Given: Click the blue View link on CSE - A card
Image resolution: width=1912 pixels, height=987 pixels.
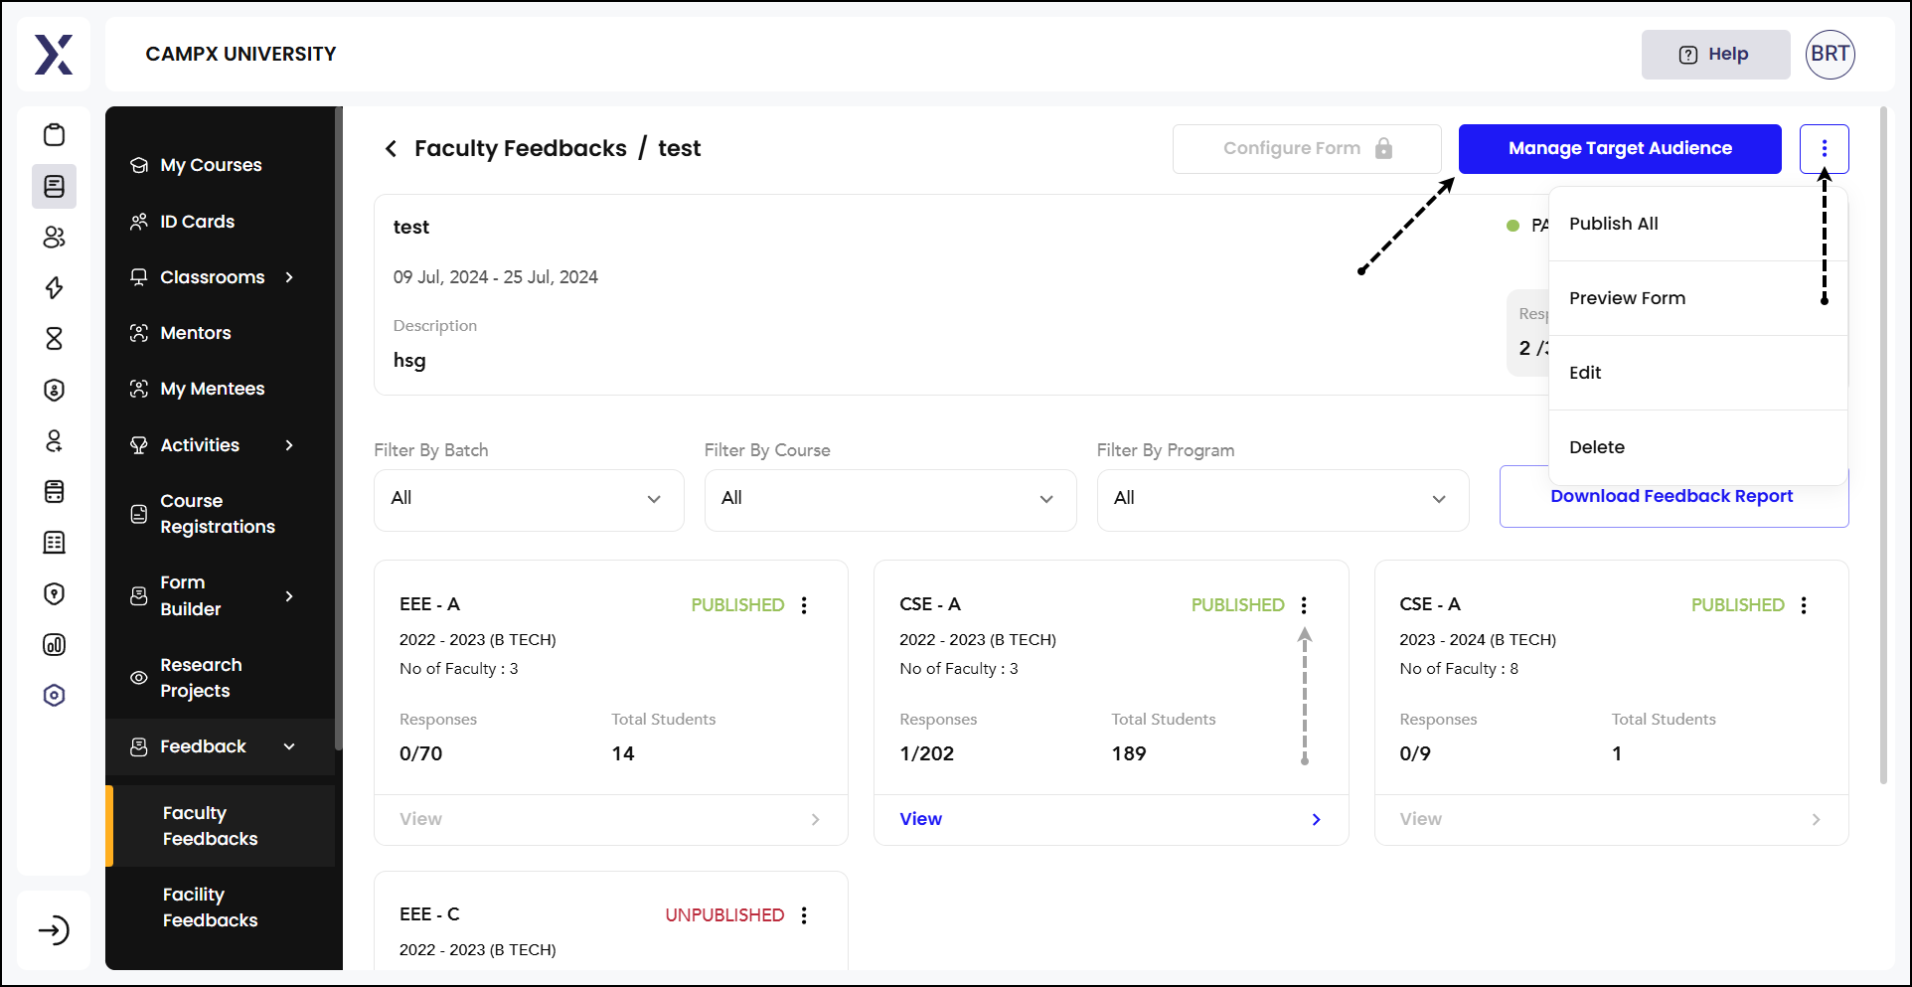Looking at the screenshot, I should tap(920, 819).
